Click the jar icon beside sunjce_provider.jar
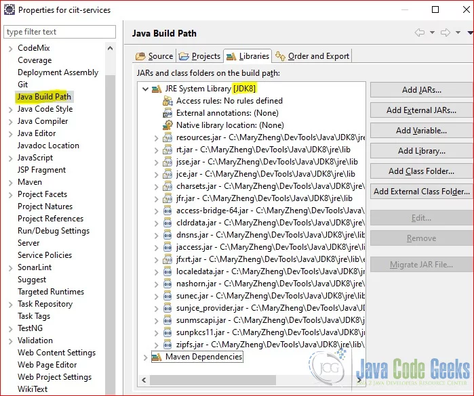 (x=167, y=308)
